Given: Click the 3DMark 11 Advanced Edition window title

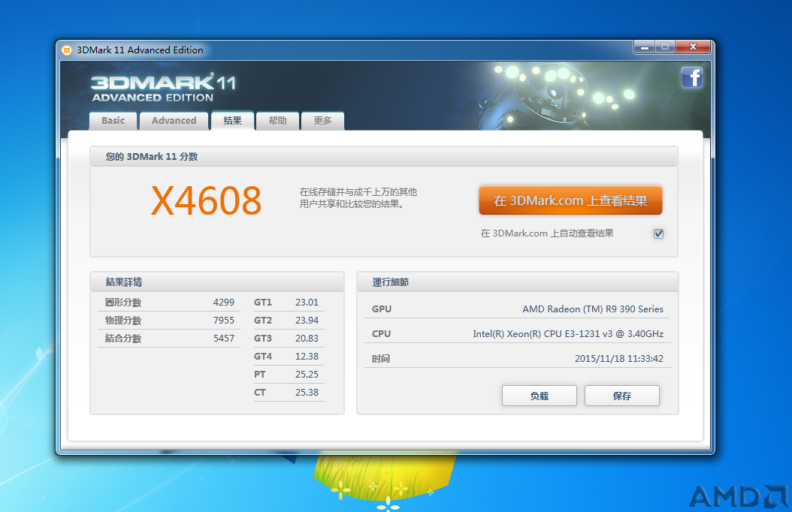Looking at the screenshot, I should (140, 50).
